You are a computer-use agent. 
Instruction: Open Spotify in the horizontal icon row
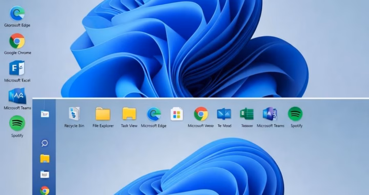295,114
